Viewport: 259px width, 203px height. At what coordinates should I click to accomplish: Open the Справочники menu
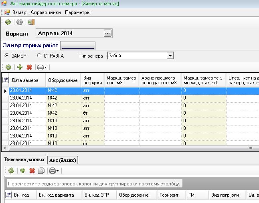(46, 12)
